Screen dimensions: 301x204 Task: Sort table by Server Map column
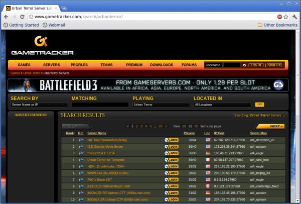(258, 133)
